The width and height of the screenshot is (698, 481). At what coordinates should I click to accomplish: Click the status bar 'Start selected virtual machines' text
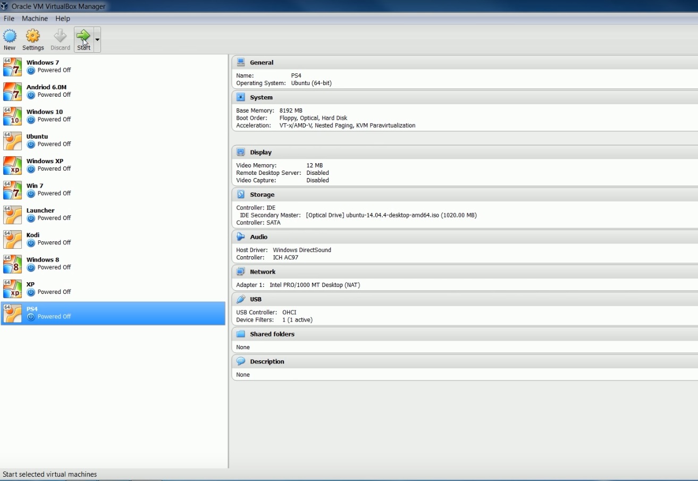pos(50,475)
